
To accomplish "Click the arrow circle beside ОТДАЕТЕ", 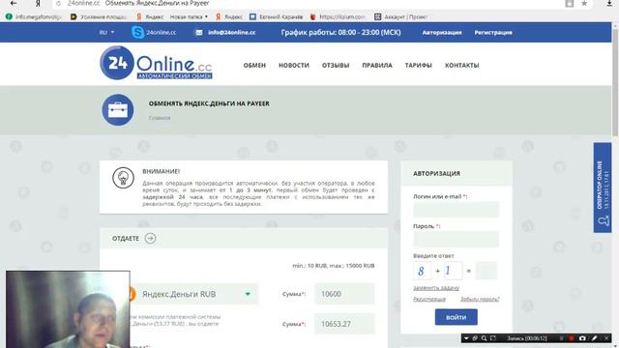I will pos(151,239).
